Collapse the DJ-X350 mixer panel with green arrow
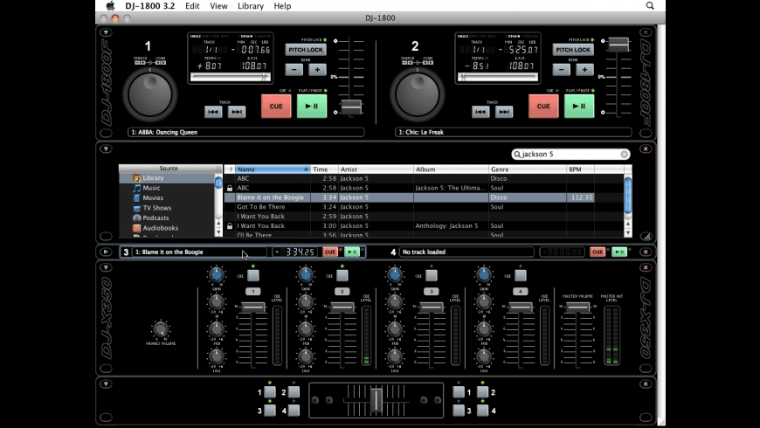Screen dimensions: 760x428 (105, 267)
